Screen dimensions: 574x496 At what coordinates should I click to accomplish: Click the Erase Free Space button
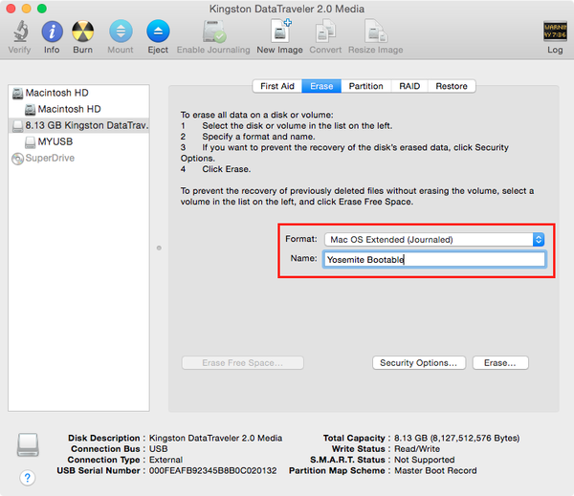(243, 363)
